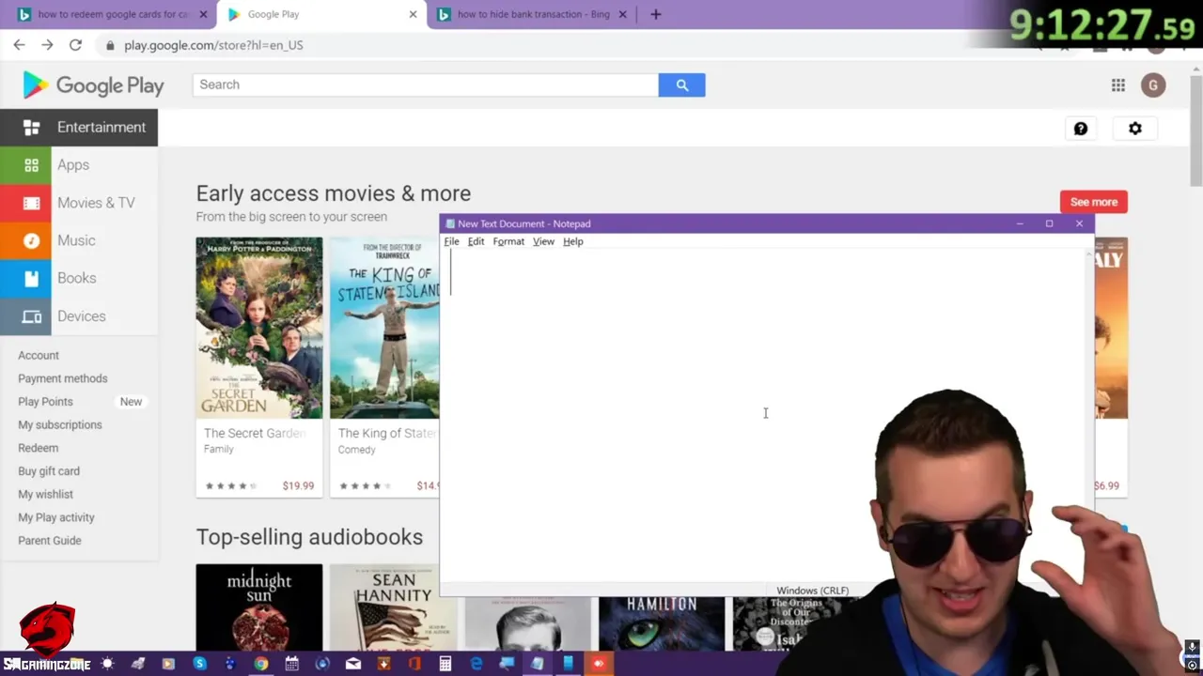Select the Entertainment category in sidebar
Image resolution: width=1203 pixels, height=676 pixels.
(x=79, y=128)
